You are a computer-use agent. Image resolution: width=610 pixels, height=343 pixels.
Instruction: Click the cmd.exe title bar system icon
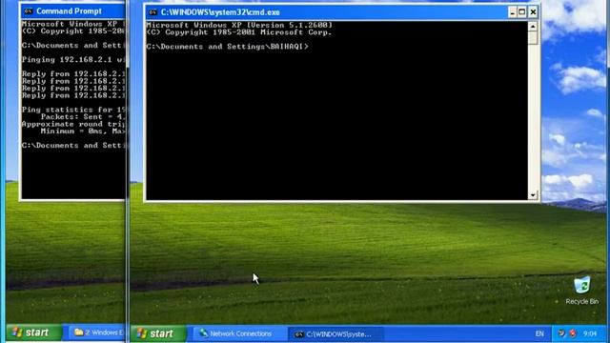click(152, 12)
